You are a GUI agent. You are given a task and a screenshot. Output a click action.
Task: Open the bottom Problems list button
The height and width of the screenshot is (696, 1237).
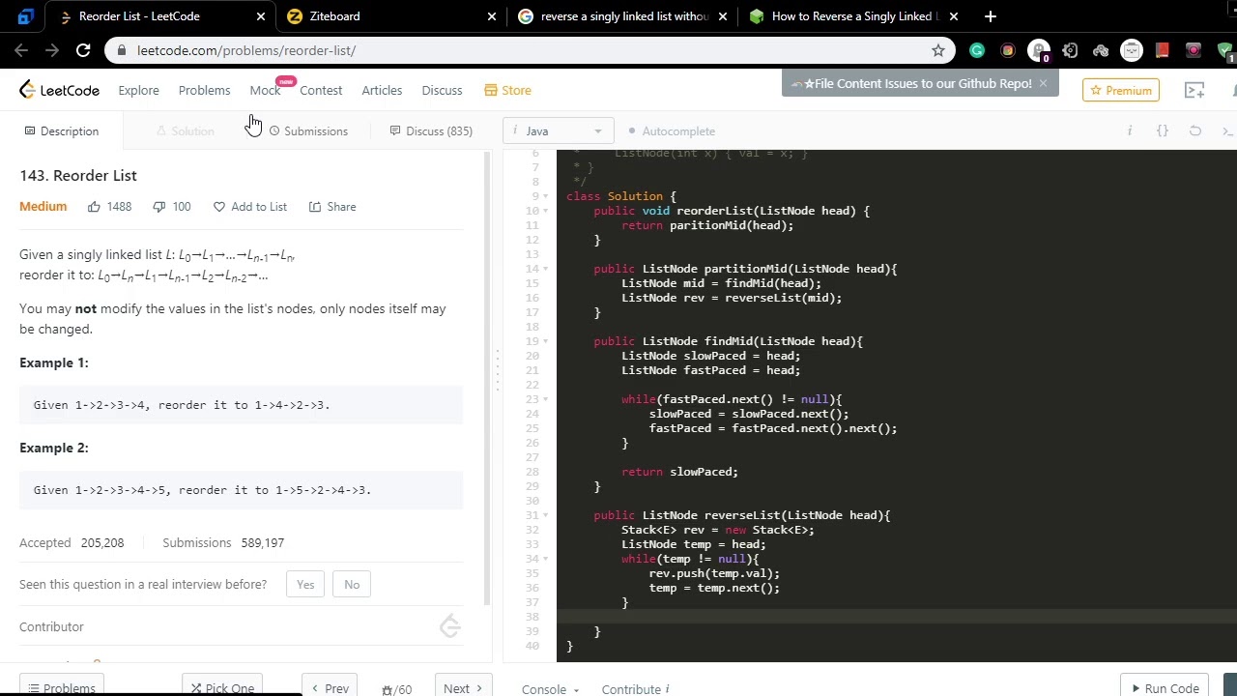tap(61, 688)
